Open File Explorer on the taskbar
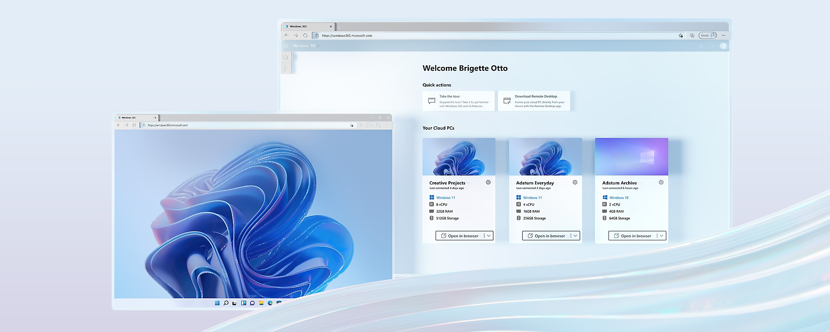Image resolution: width=830 pixels, height=332 pixels. [x=261, y=303]
